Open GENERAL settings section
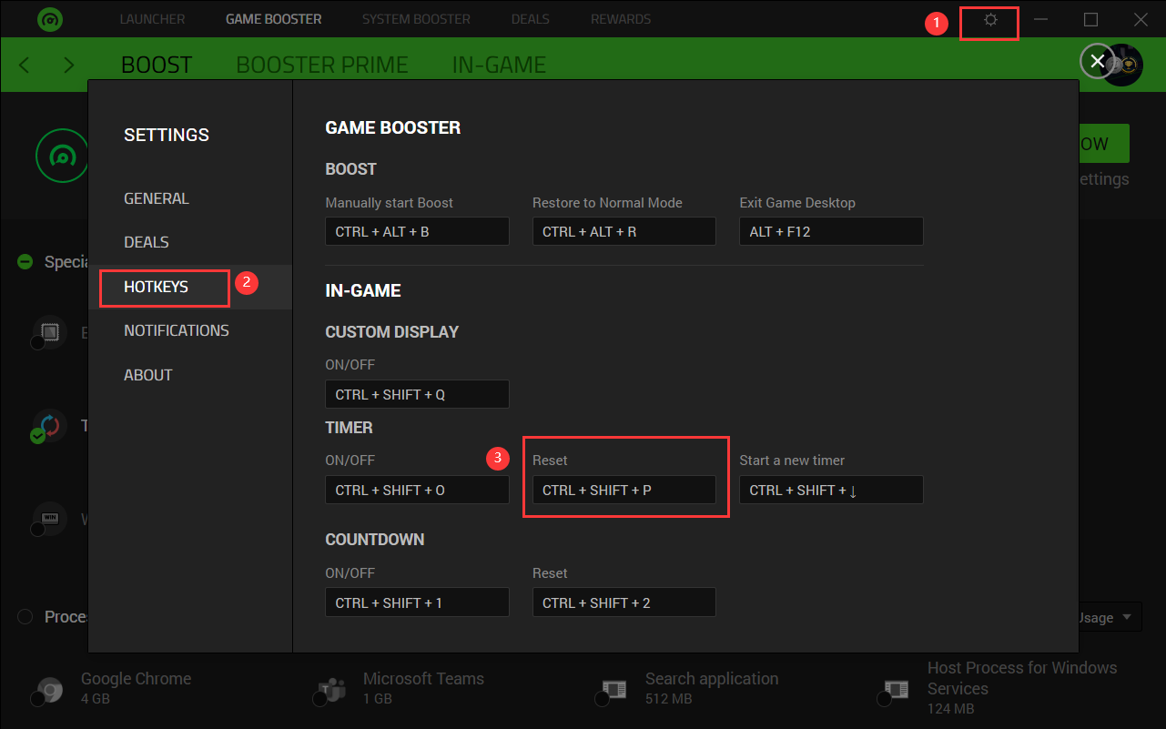 tap(157, 198)
